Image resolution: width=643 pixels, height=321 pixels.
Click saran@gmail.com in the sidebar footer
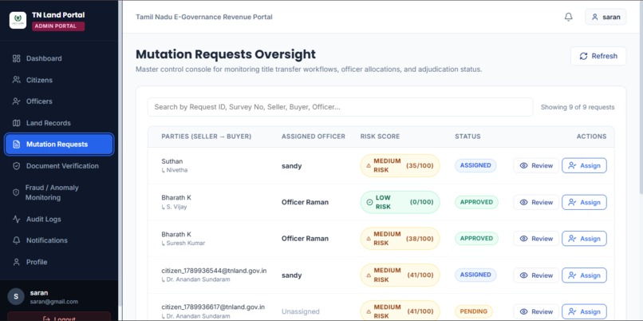point(53,302)
